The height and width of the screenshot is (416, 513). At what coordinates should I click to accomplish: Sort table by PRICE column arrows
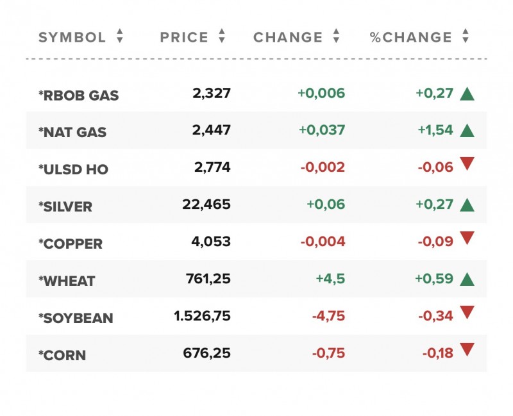pos(222,37)
